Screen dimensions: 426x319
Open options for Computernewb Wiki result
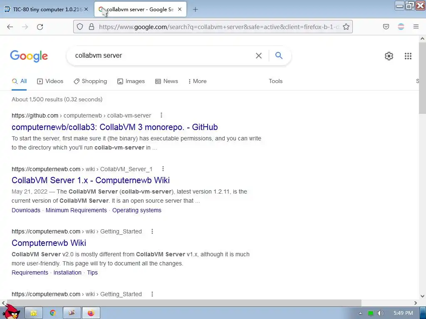pos(152,231)
